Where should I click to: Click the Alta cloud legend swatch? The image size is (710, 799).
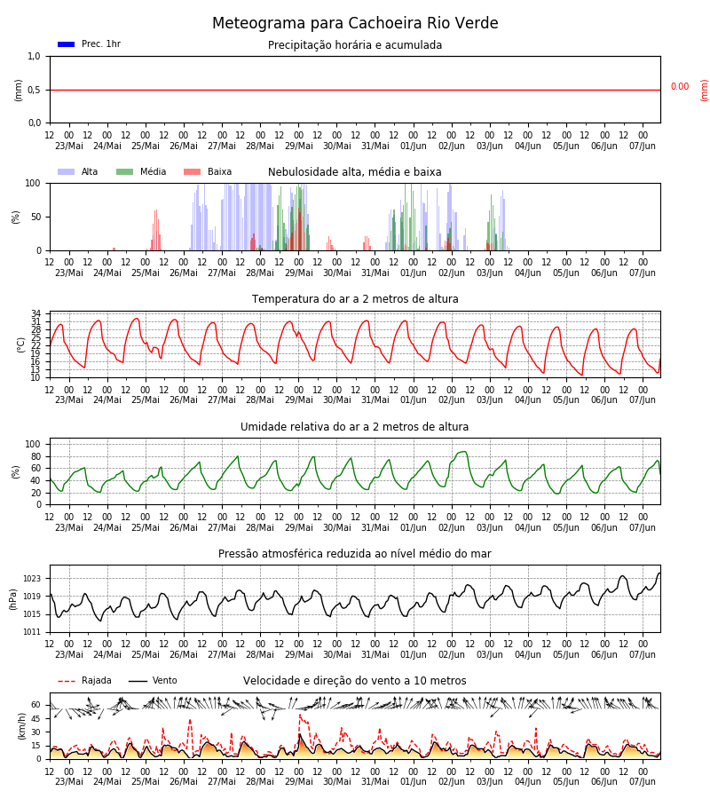tap(67, 171)
